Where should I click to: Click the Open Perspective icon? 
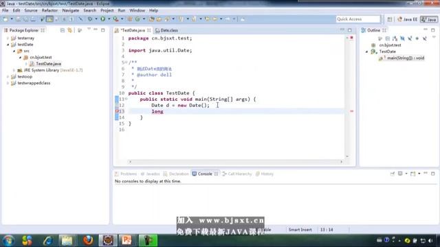390,19
